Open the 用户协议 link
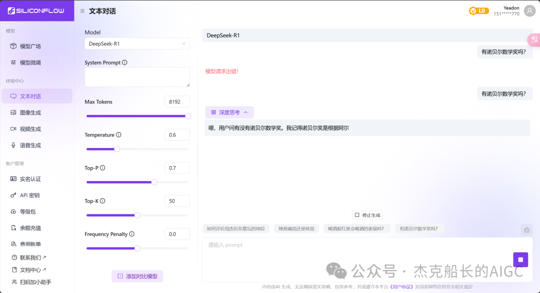Viewport: 540px width, 293px height. [401, 286]
